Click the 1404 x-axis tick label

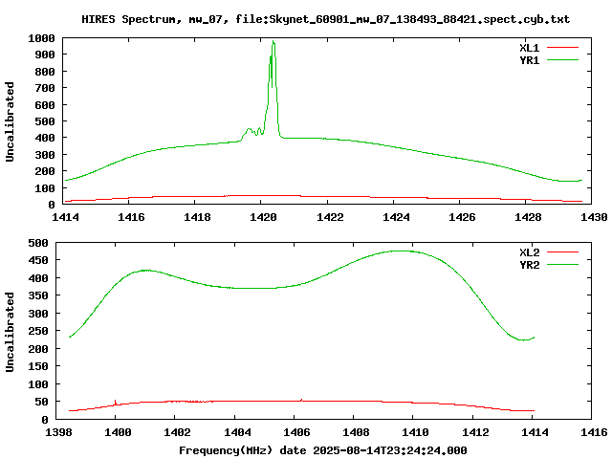237,432
